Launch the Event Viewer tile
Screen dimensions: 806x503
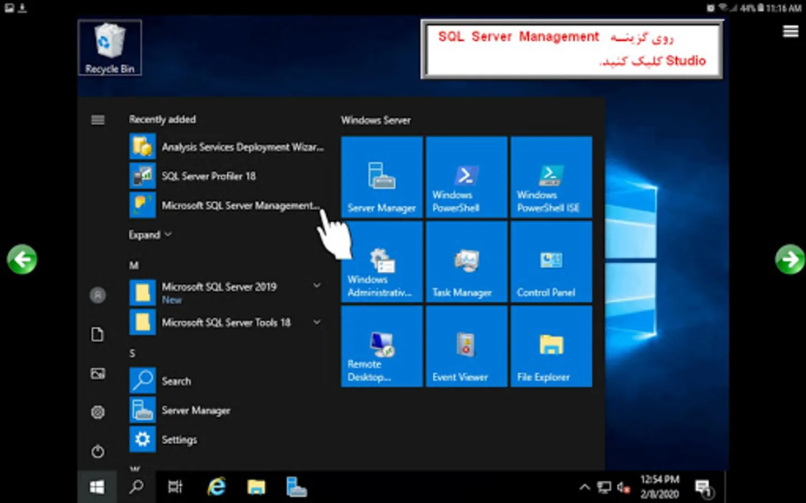pos(466,346)
